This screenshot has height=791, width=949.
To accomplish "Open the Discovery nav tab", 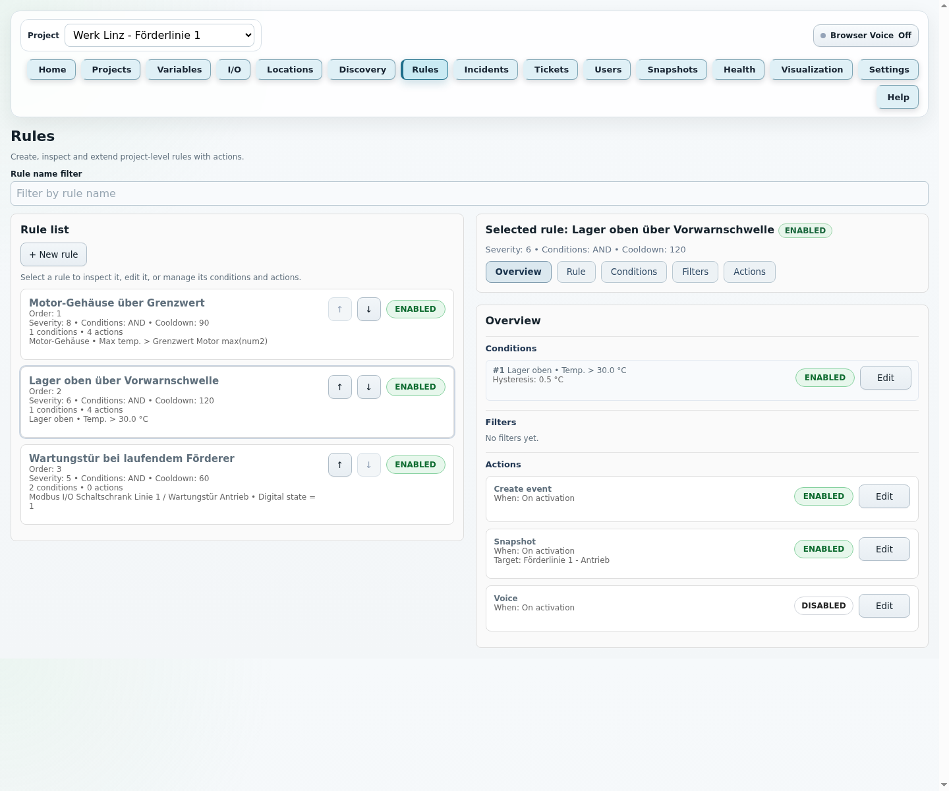I will 362,69.
